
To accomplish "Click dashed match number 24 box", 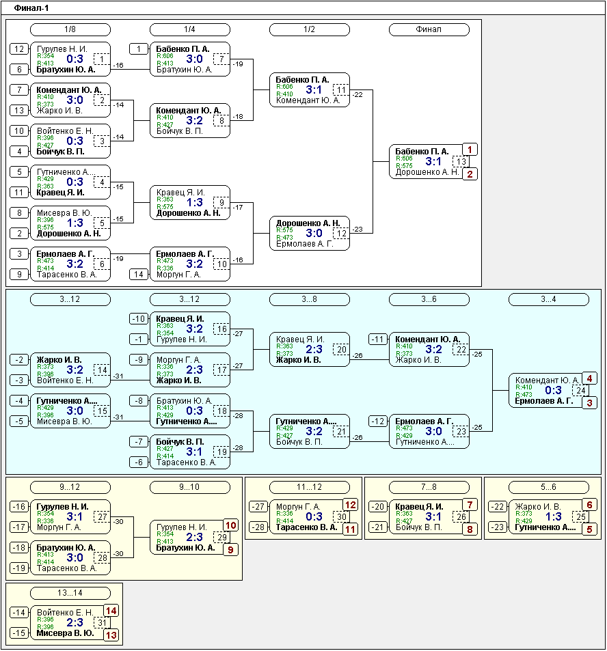I will pos(581,391).
